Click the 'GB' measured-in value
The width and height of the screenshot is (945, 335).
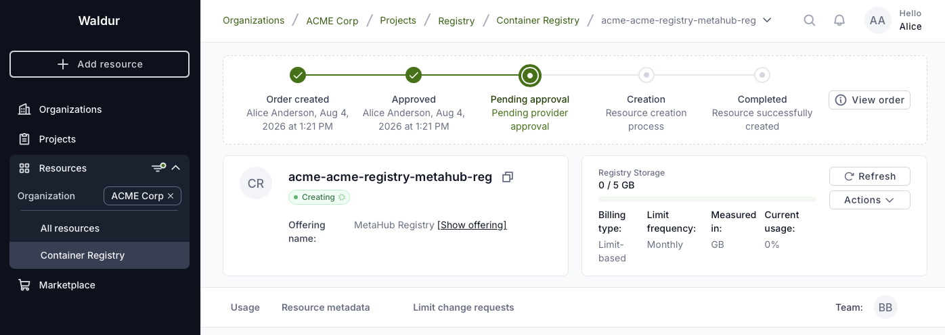pyautogui.click(x=718, y=244)
